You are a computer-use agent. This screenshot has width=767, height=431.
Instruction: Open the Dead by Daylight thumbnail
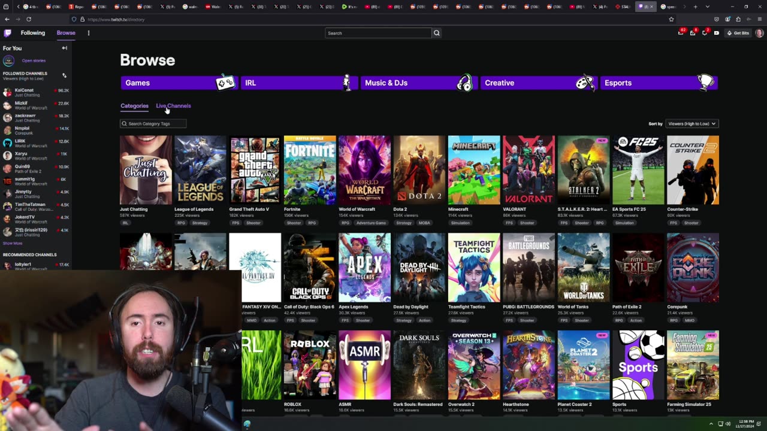coord(419,268)
